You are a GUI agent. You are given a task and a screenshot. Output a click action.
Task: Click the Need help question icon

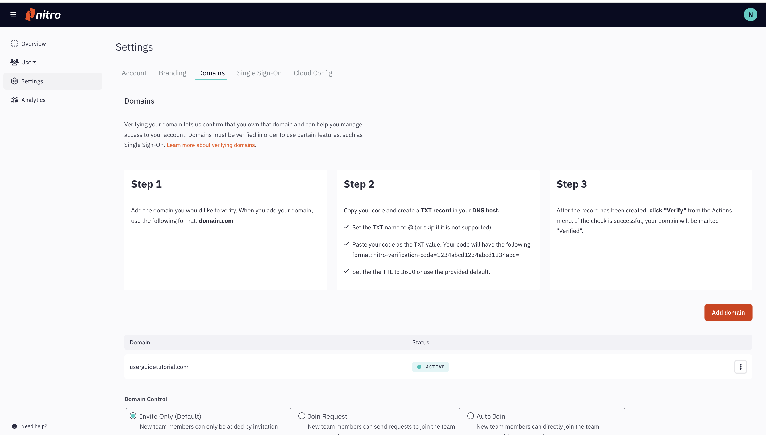pos(14,426)
